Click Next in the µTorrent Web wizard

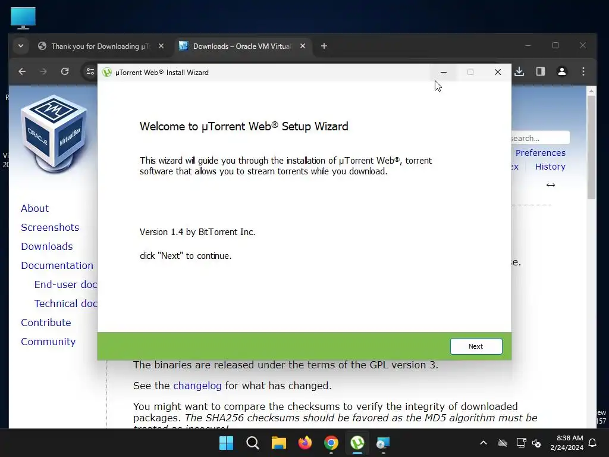(476, 346)
